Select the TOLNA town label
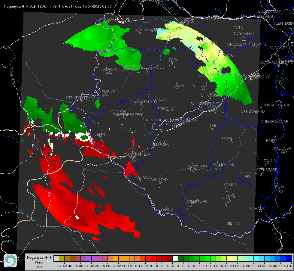 pyautogui.click(x=270, y=161)
